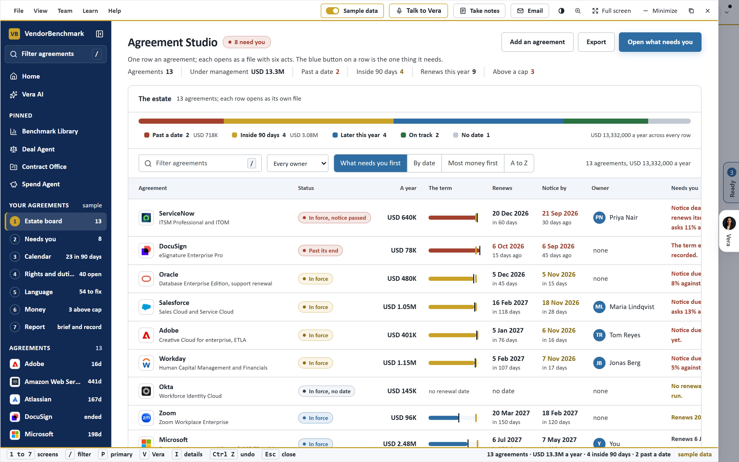Open pinned Deal Agent
The image size is (739, 462).
click(x=56, y=149)
